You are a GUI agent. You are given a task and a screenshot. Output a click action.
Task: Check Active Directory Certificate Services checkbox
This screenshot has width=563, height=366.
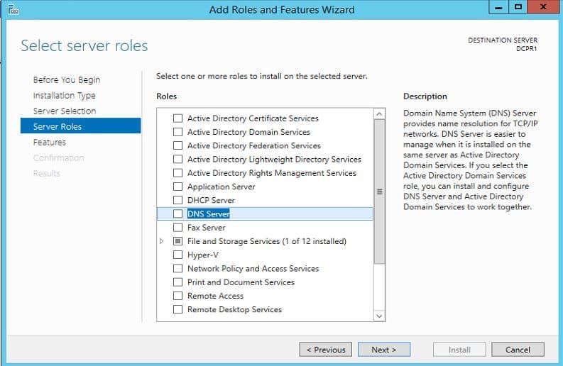(177, 118)
